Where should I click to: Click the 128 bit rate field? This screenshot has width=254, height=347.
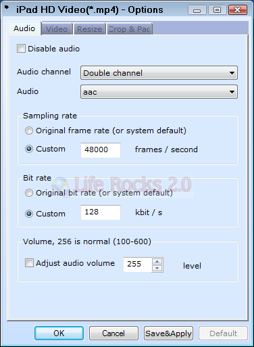(x=101, y=212)
